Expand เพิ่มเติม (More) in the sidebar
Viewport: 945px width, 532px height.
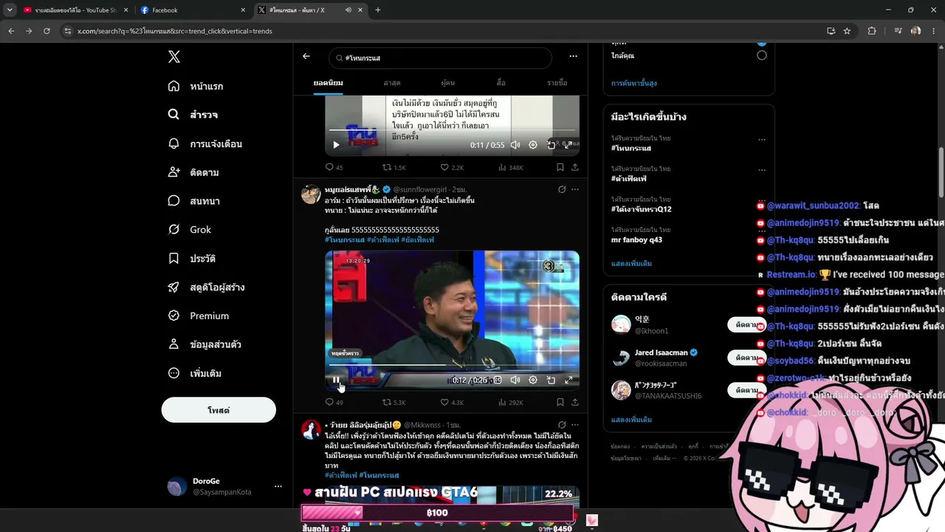pyautogui.click(x=195, y=373)
